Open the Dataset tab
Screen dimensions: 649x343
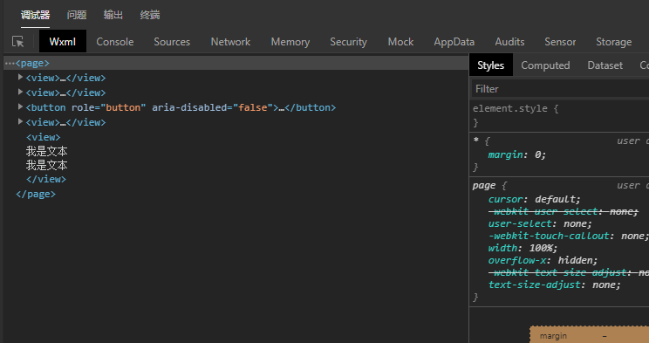pyautogui.click(x=605, y=65)
